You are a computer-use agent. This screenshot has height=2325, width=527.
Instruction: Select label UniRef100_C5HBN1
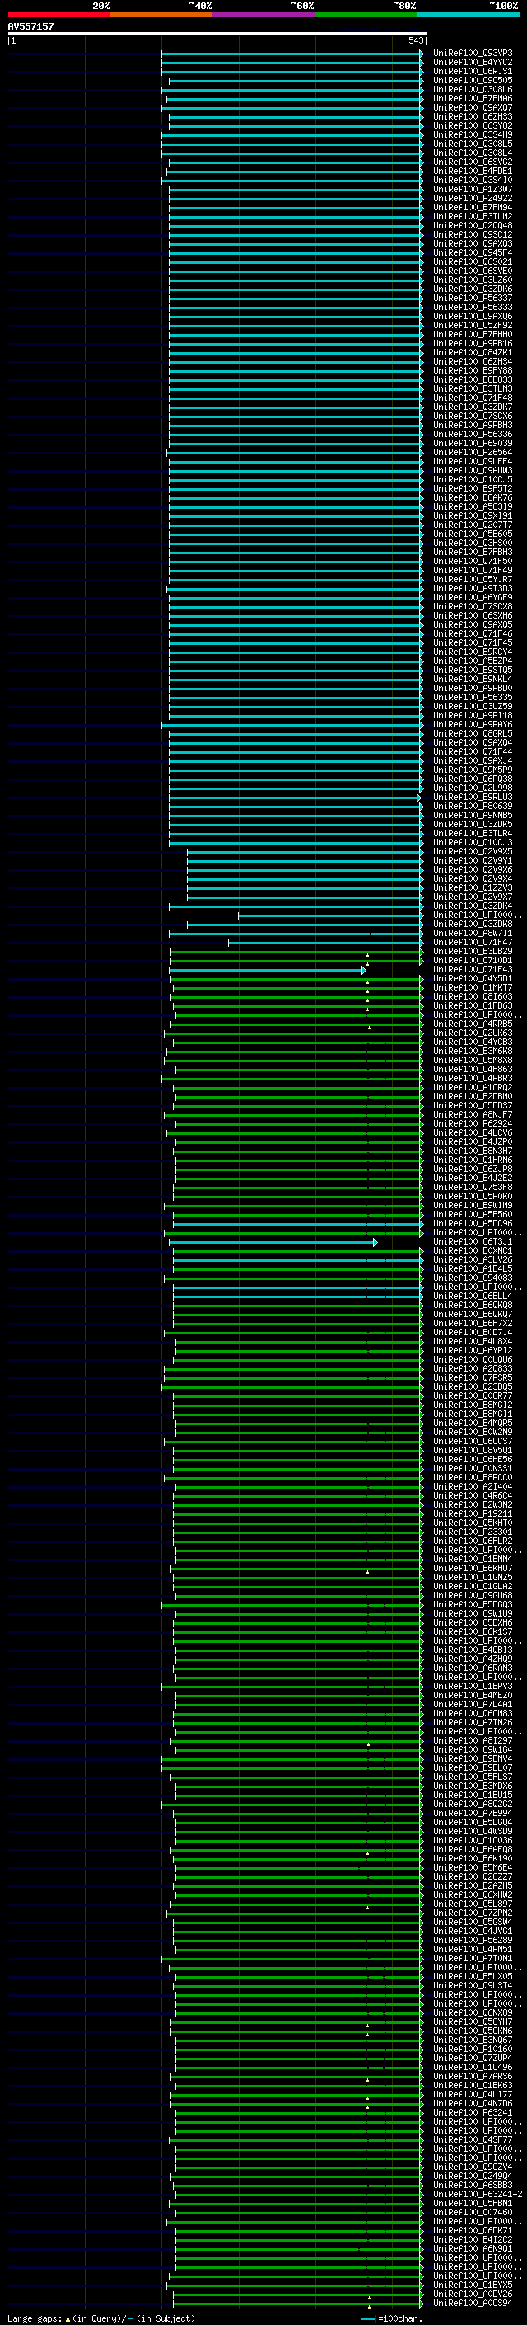pyautogui.click(x=472, y=2203)
